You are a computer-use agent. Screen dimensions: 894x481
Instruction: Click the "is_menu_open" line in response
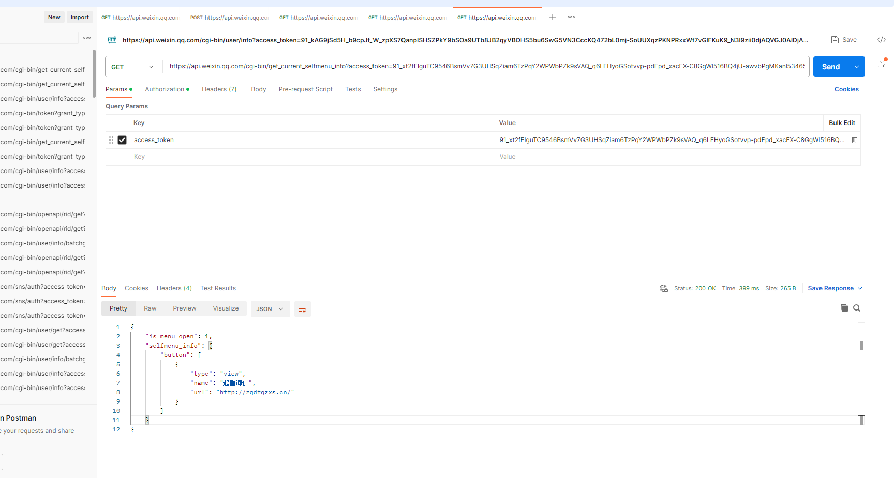coord(178,336)
